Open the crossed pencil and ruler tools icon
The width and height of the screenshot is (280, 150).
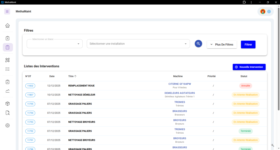pos(8,60)
